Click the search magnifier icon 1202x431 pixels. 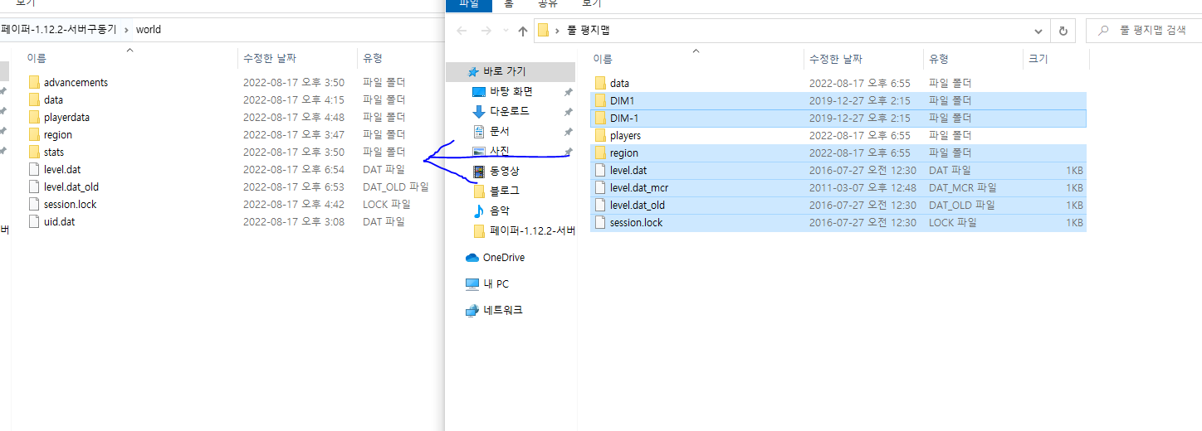[1103, 31]
